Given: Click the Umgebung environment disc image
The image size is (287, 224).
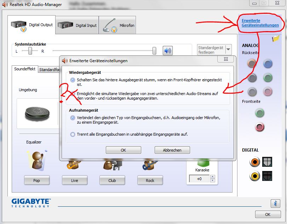Looking at the screenshot, I should click(x=37, y=114).
